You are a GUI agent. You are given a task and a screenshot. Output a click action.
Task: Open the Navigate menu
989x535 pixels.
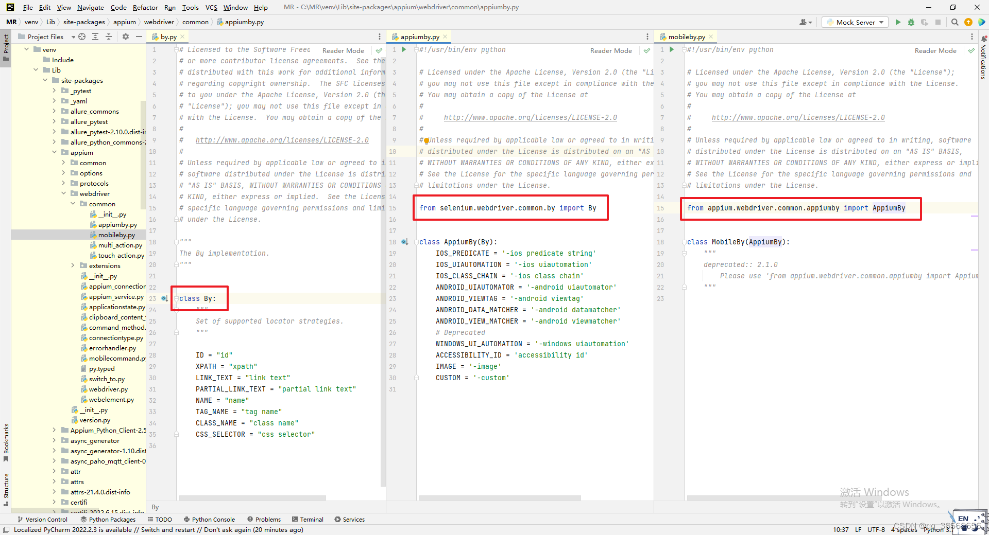(x=91, y=7)
